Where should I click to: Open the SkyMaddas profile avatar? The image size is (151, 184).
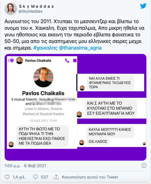click(x=11, y=9)
